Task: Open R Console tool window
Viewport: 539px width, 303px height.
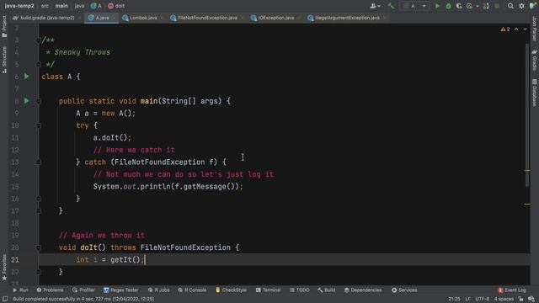Action: point(193,290)
